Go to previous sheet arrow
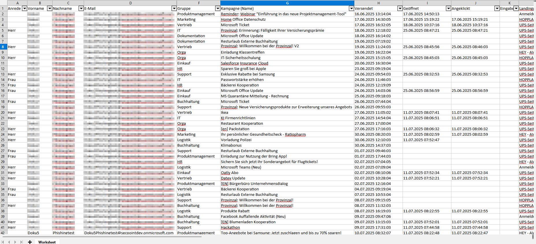The image size is (536, 244). pos(9,242)
